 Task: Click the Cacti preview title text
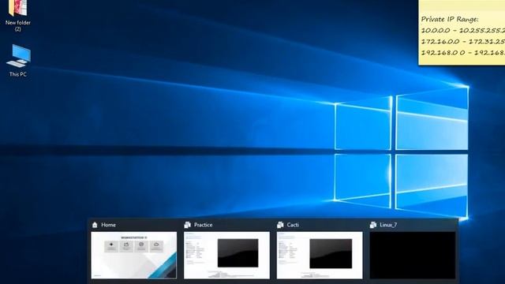pyautogui.click(x=293, y=225)
